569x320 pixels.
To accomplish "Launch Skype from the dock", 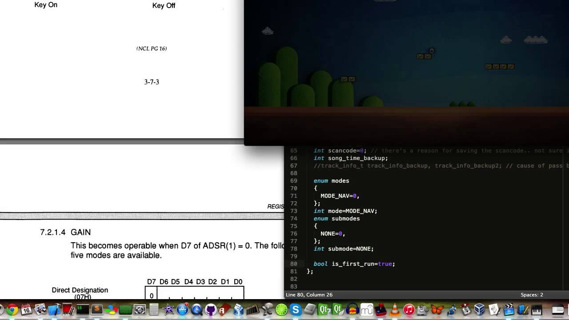I will (x=296, y=309).
